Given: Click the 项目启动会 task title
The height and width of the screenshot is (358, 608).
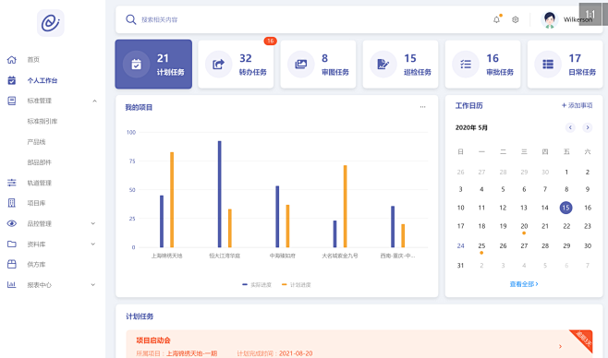Looking at the screenshot, I should [x=153, y=340].
